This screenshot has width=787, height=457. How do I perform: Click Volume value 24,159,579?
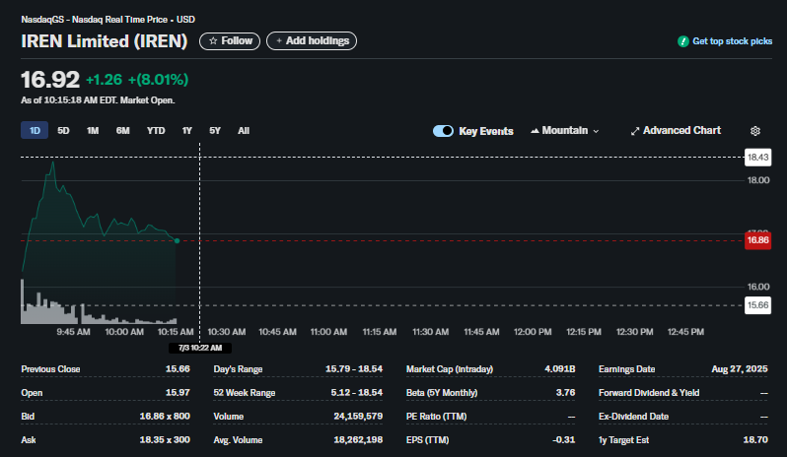pyautogui.click(x=358, y=417)
